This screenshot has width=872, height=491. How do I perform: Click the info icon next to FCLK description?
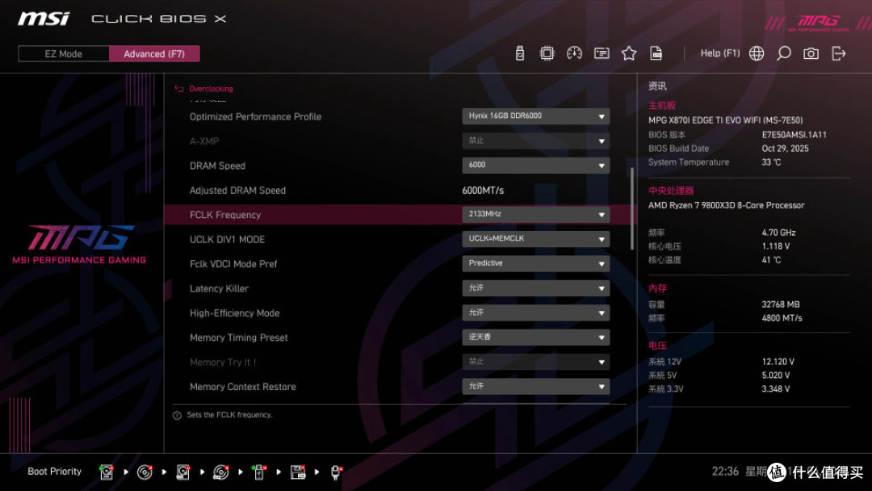(x=177, y=415)
